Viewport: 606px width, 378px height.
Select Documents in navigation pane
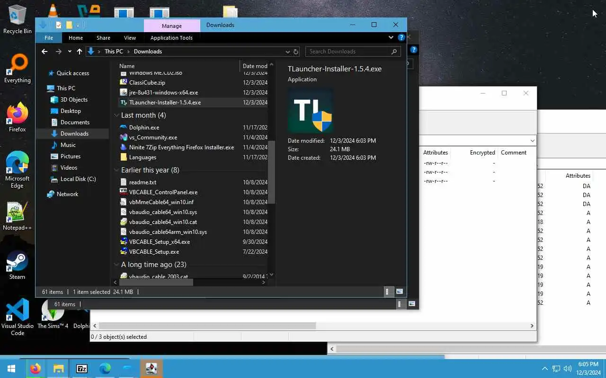tap(75, 122)
